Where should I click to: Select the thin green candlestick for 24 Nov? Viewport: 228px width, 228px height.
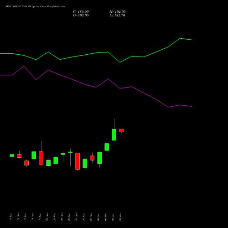coord(63,154)
